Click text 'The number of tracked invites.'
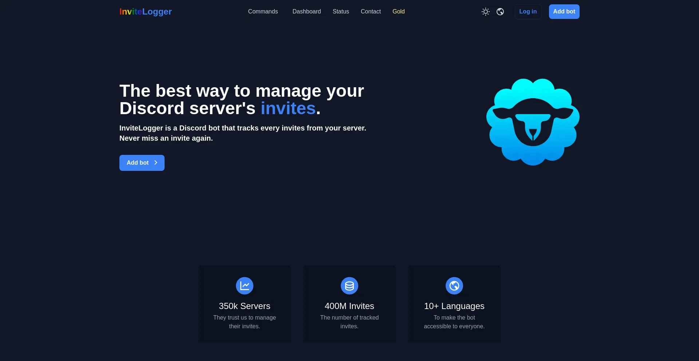This screenshot has height=361, width=699. click(349, 322)
